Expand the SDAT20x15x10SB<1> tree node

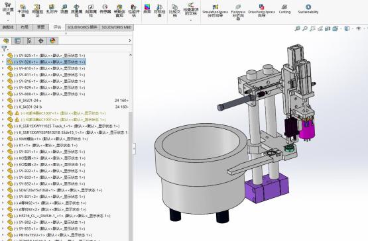[3, 190]
